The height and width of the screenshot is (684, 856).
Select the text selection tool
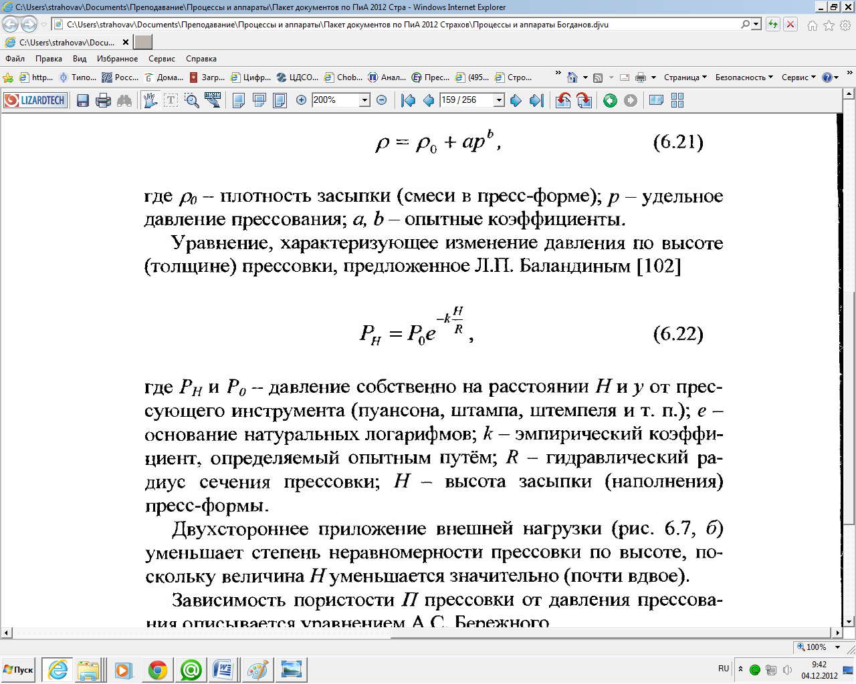pyautogui.click(x=171, y=100)
